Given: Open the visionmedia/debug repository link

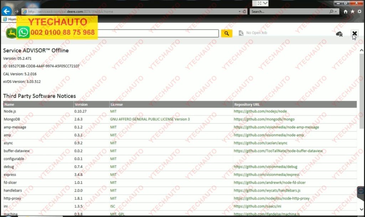Looking at the screenshot, I should point(265,167).
